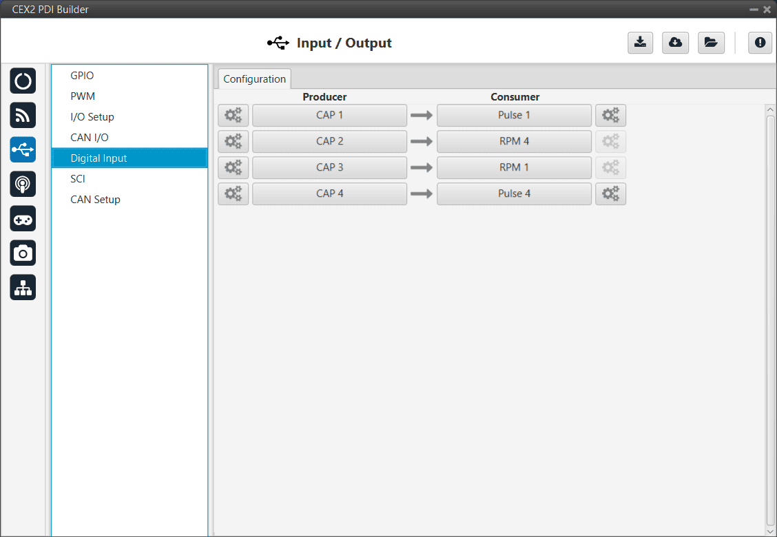Click the exclamation alert toolbar button

[760, 43]
